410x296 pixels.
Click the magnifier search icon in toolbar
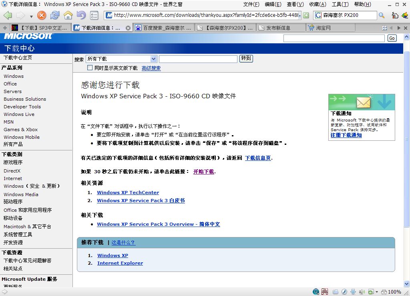pos(382,16)
